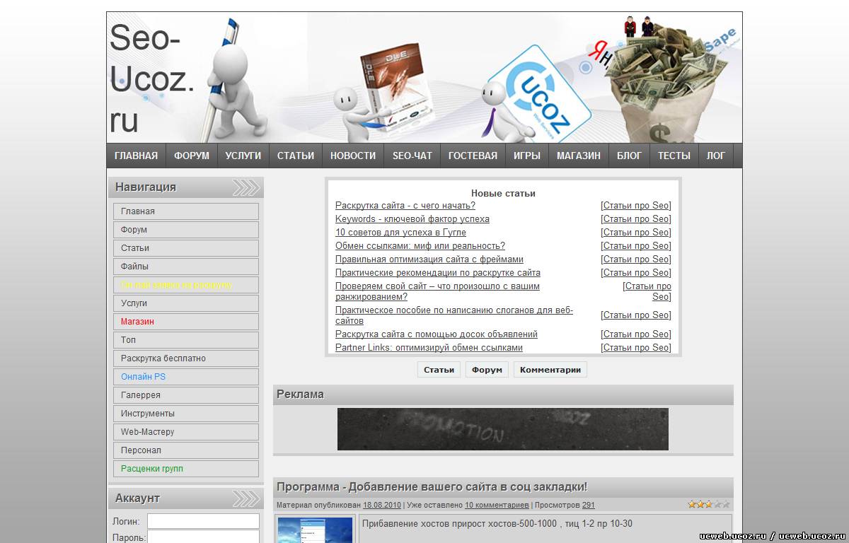Open Раскрутка бесплатно sidebar link
Screen dimensions: 849x543
click(x=186, y=358)
